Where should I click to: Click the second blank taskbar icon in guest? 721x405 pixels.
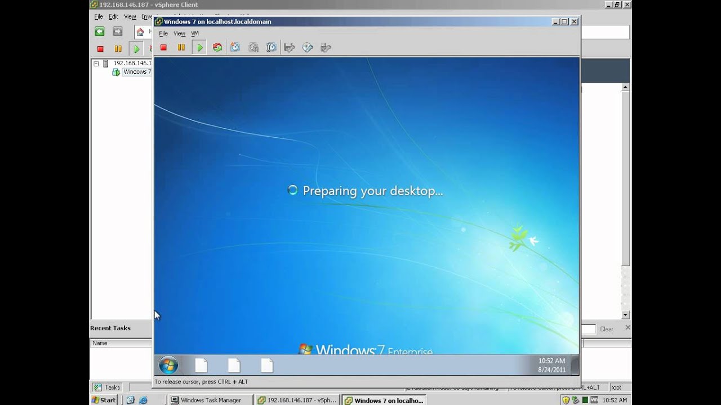(234, 366)
